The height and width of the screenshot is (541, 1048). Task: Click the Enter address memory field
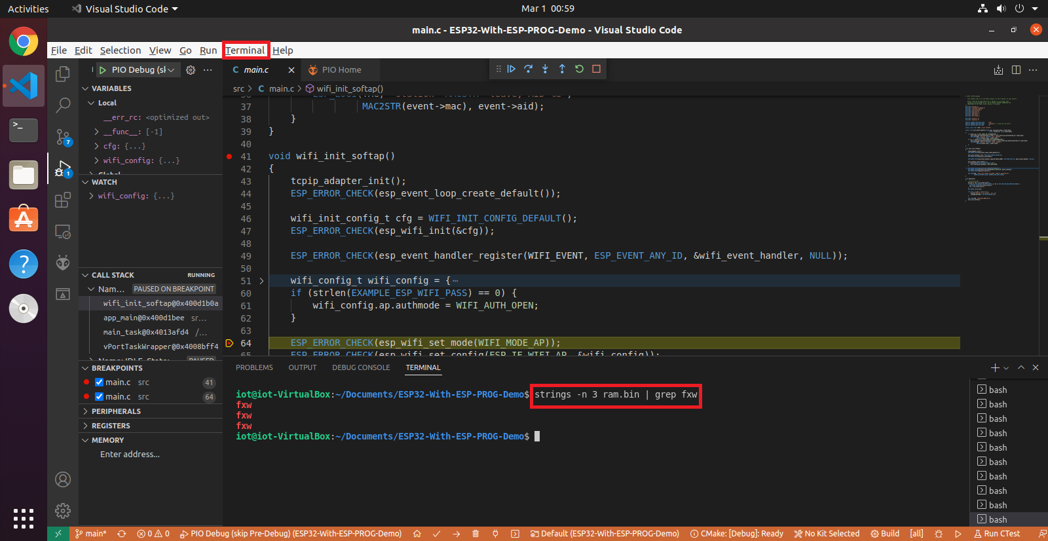pyautogui.click(x=130, y=455)
